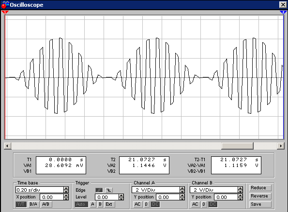The image size is (288, 212).
Task: Decrease Channel B V/Div scale
Action: 240,191
